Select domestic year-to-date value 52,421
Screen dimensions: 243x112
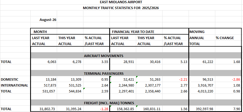(x=129, y=80)
